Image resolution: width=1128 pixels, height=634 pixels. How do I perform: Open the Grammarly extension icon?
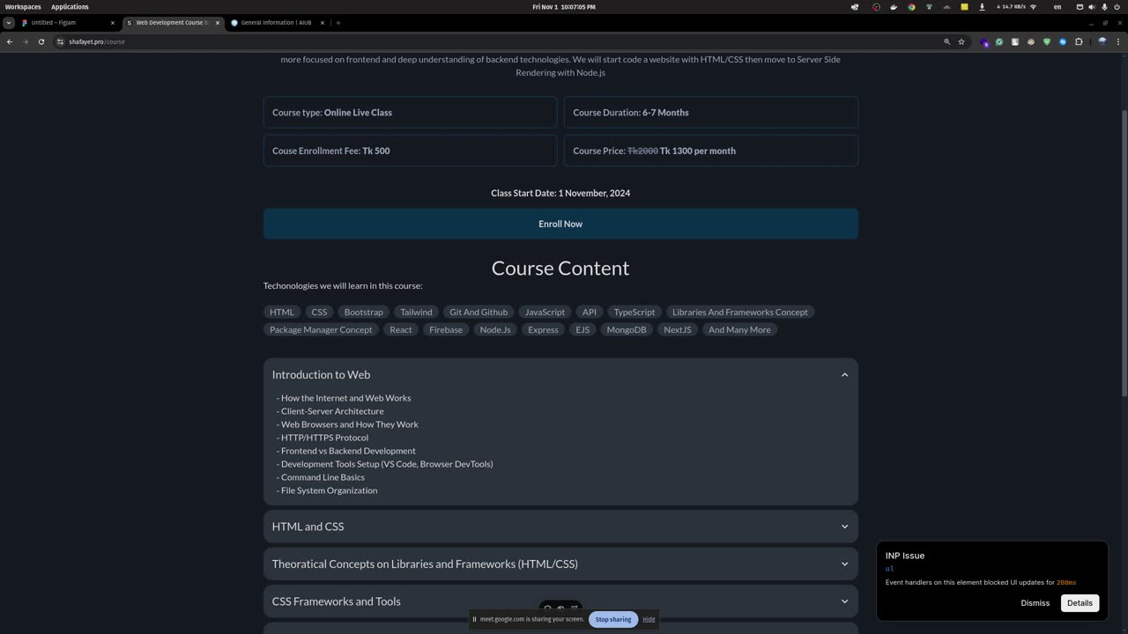click(x=998, y=41)
